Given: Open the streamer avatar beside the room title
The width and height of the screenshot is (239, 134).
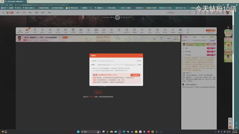Looking at the screenshot, I should pos(19,38).
